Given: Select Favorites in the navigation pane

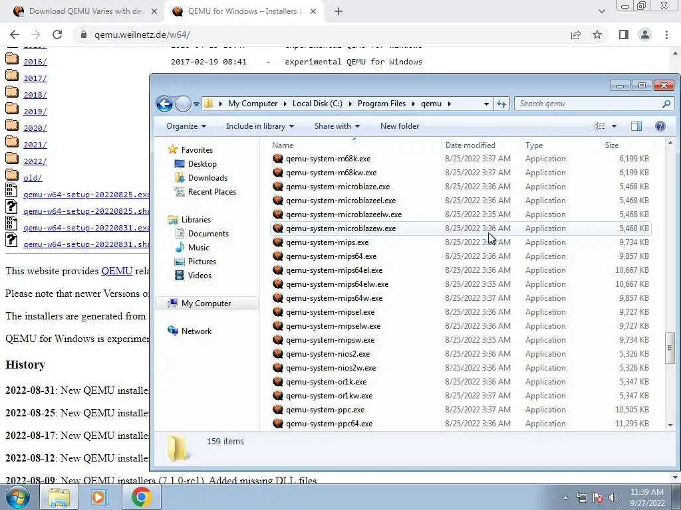Looking at the screenshot, I should 197,149.
